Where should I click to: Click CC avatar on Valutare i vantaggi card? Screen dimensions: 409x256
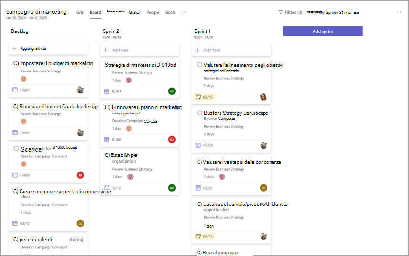pos(263,188)
